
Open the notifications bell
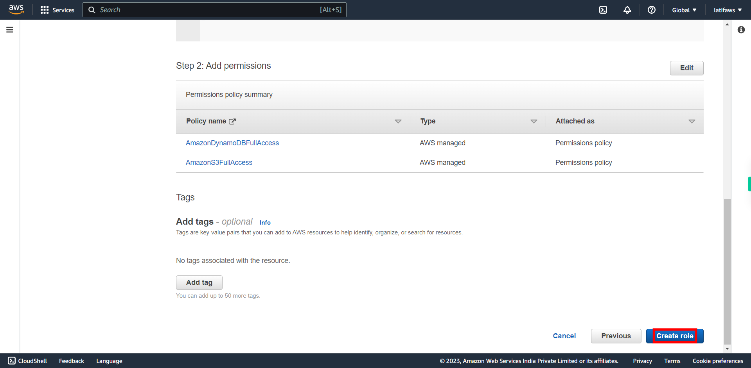point(627,10)
